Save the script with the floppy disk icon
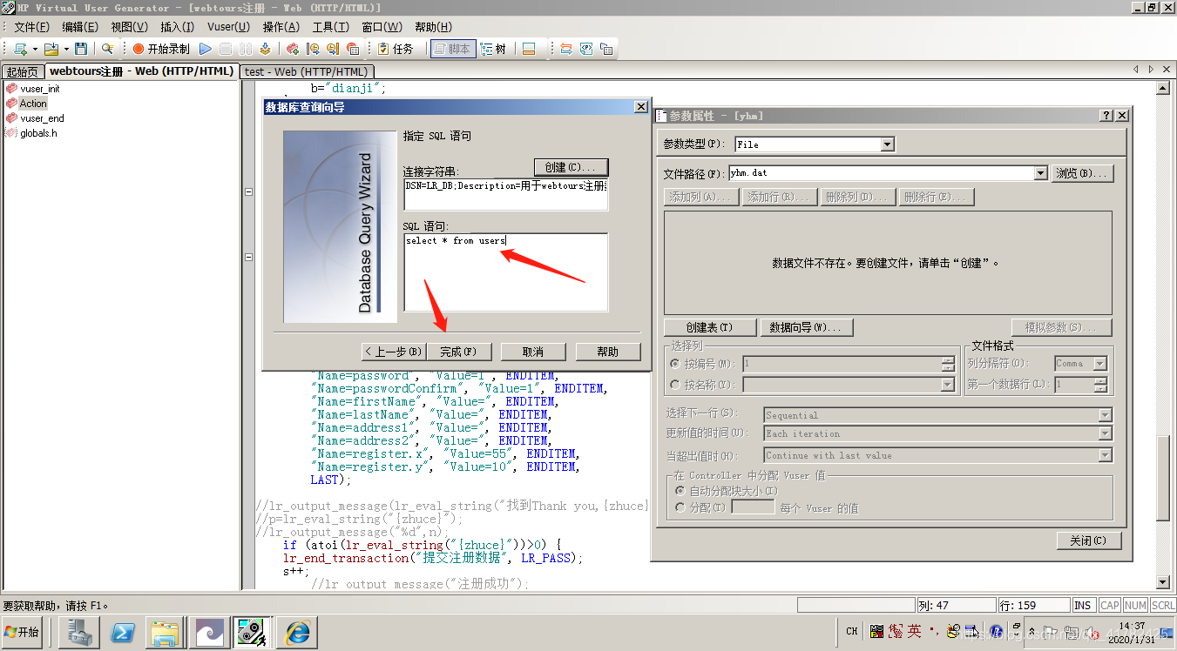Viewport: 1177px width, 651px height. 81,49
